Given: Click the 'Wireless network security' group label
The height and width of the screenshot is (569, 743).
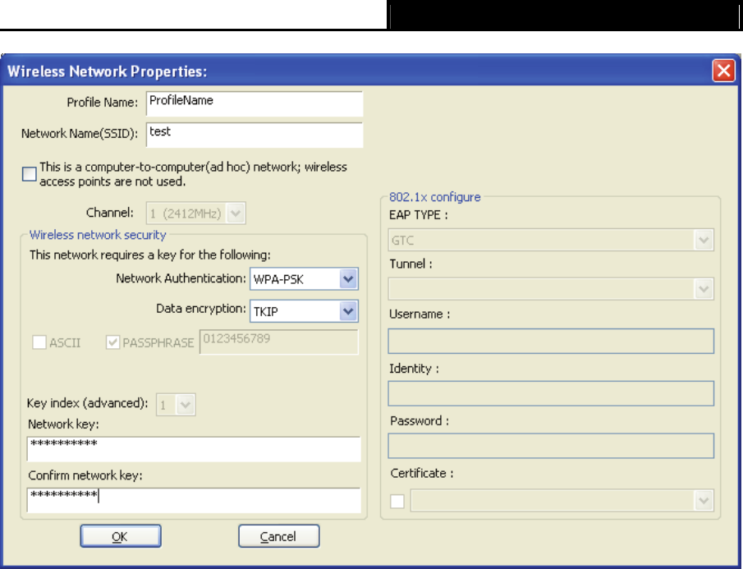Looking at the screenshot, I should click(98, 235).
